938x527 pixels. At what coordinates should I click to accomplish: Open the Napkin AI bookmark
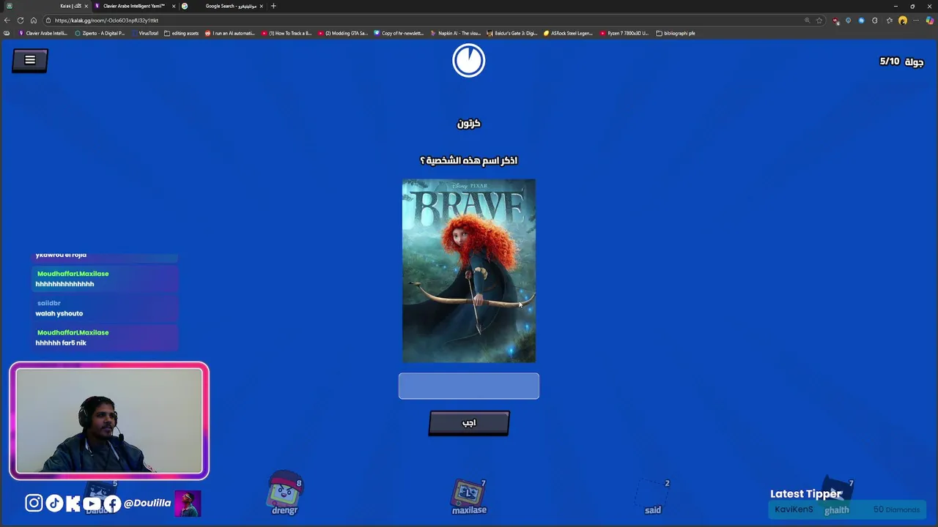455,33
